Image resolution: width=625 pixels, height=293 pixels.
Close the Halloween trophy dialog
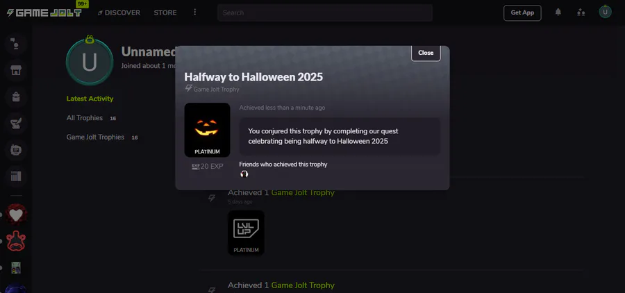[x=426, y=53]
